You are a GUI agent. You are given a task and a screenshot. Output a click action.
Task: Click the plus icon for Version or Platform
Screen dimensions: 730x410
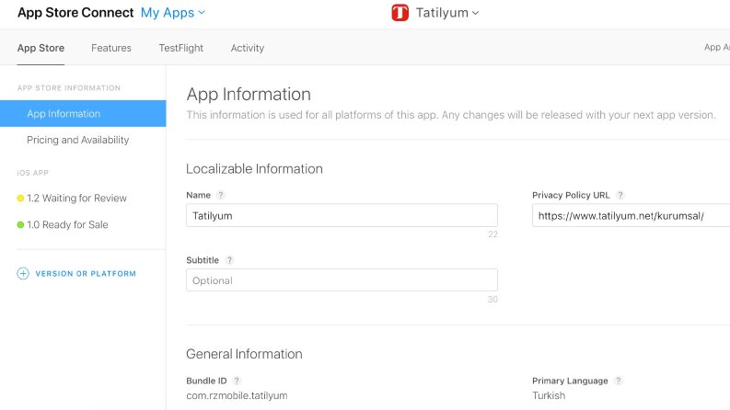click(23, 273)
